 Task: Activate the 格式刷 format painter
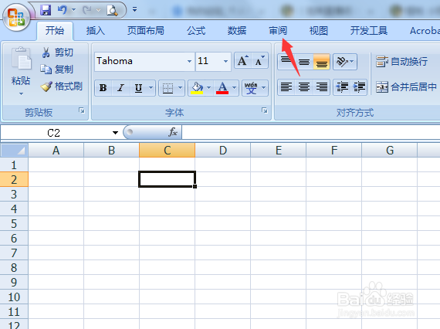(x=62, y=86)
